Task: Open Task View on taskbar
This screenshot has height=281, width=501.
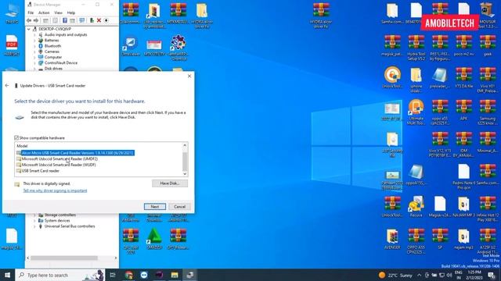Action: pyautogui.click(x=113, y=275)
